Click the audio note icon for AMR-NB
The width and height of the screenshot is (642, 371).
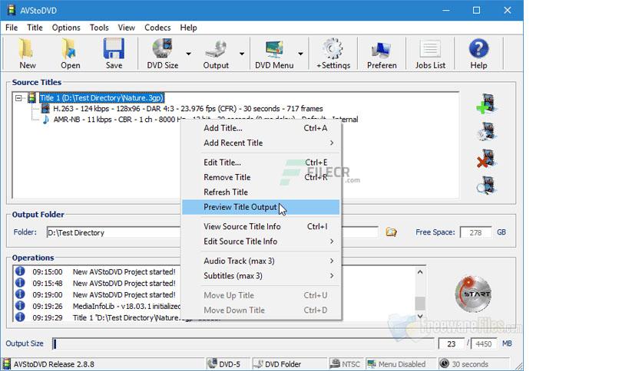pyautogui.click(x=45, y=120)
